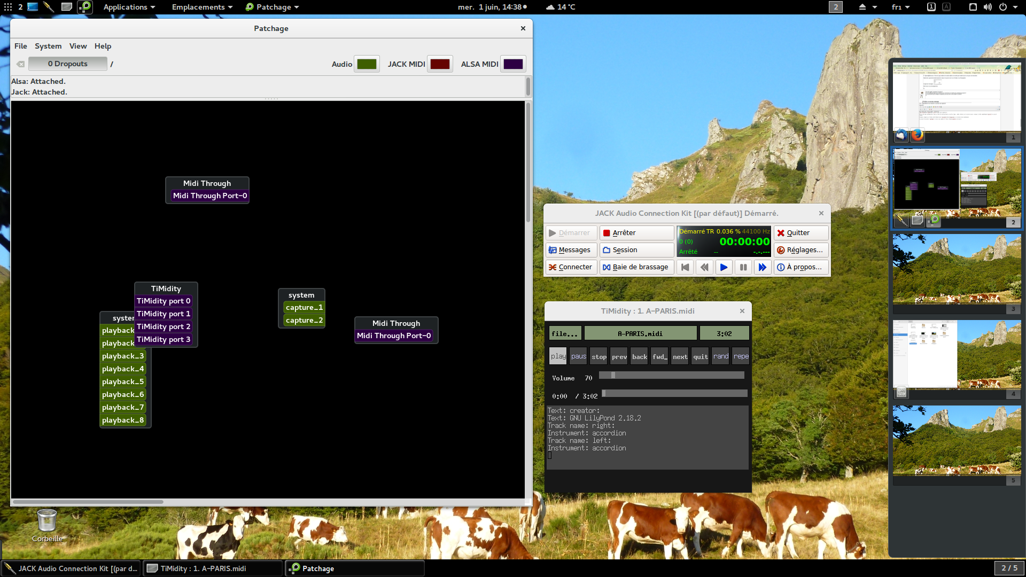1026x577 pixels.
Task: Click the JACK transport backward icon
Action: click(704, 267)
